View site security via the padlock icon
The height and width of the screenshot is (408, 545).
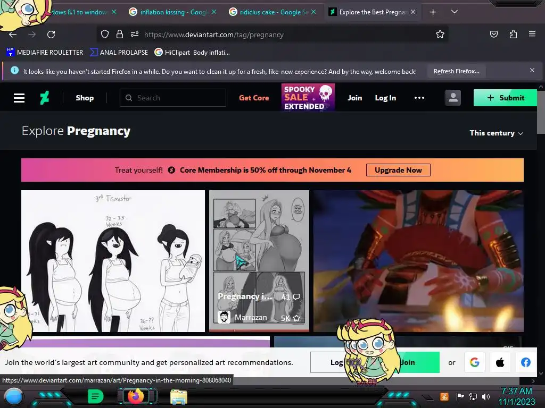(120, 35)
